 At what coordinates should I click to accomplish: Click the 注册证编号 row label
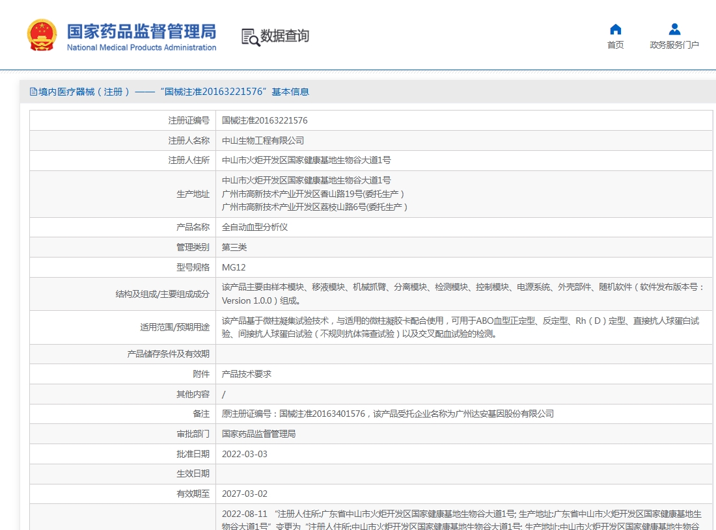(189, 120)
